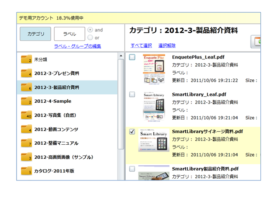The width and height of the screenshot is (276, 208).
Task: Open the SmartLibrary_Leaf.pdf thumbnail
Action: click(x=154, y=107)
